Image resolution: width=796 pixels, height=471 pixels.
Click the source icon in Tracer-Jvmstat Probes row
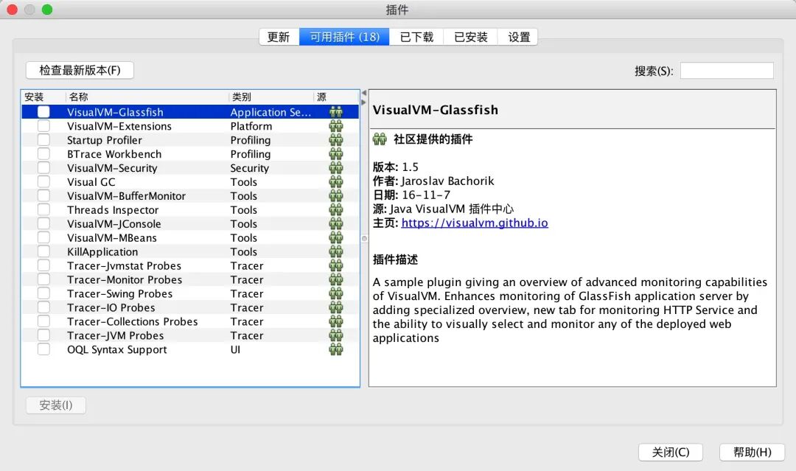tap(336, 265)
